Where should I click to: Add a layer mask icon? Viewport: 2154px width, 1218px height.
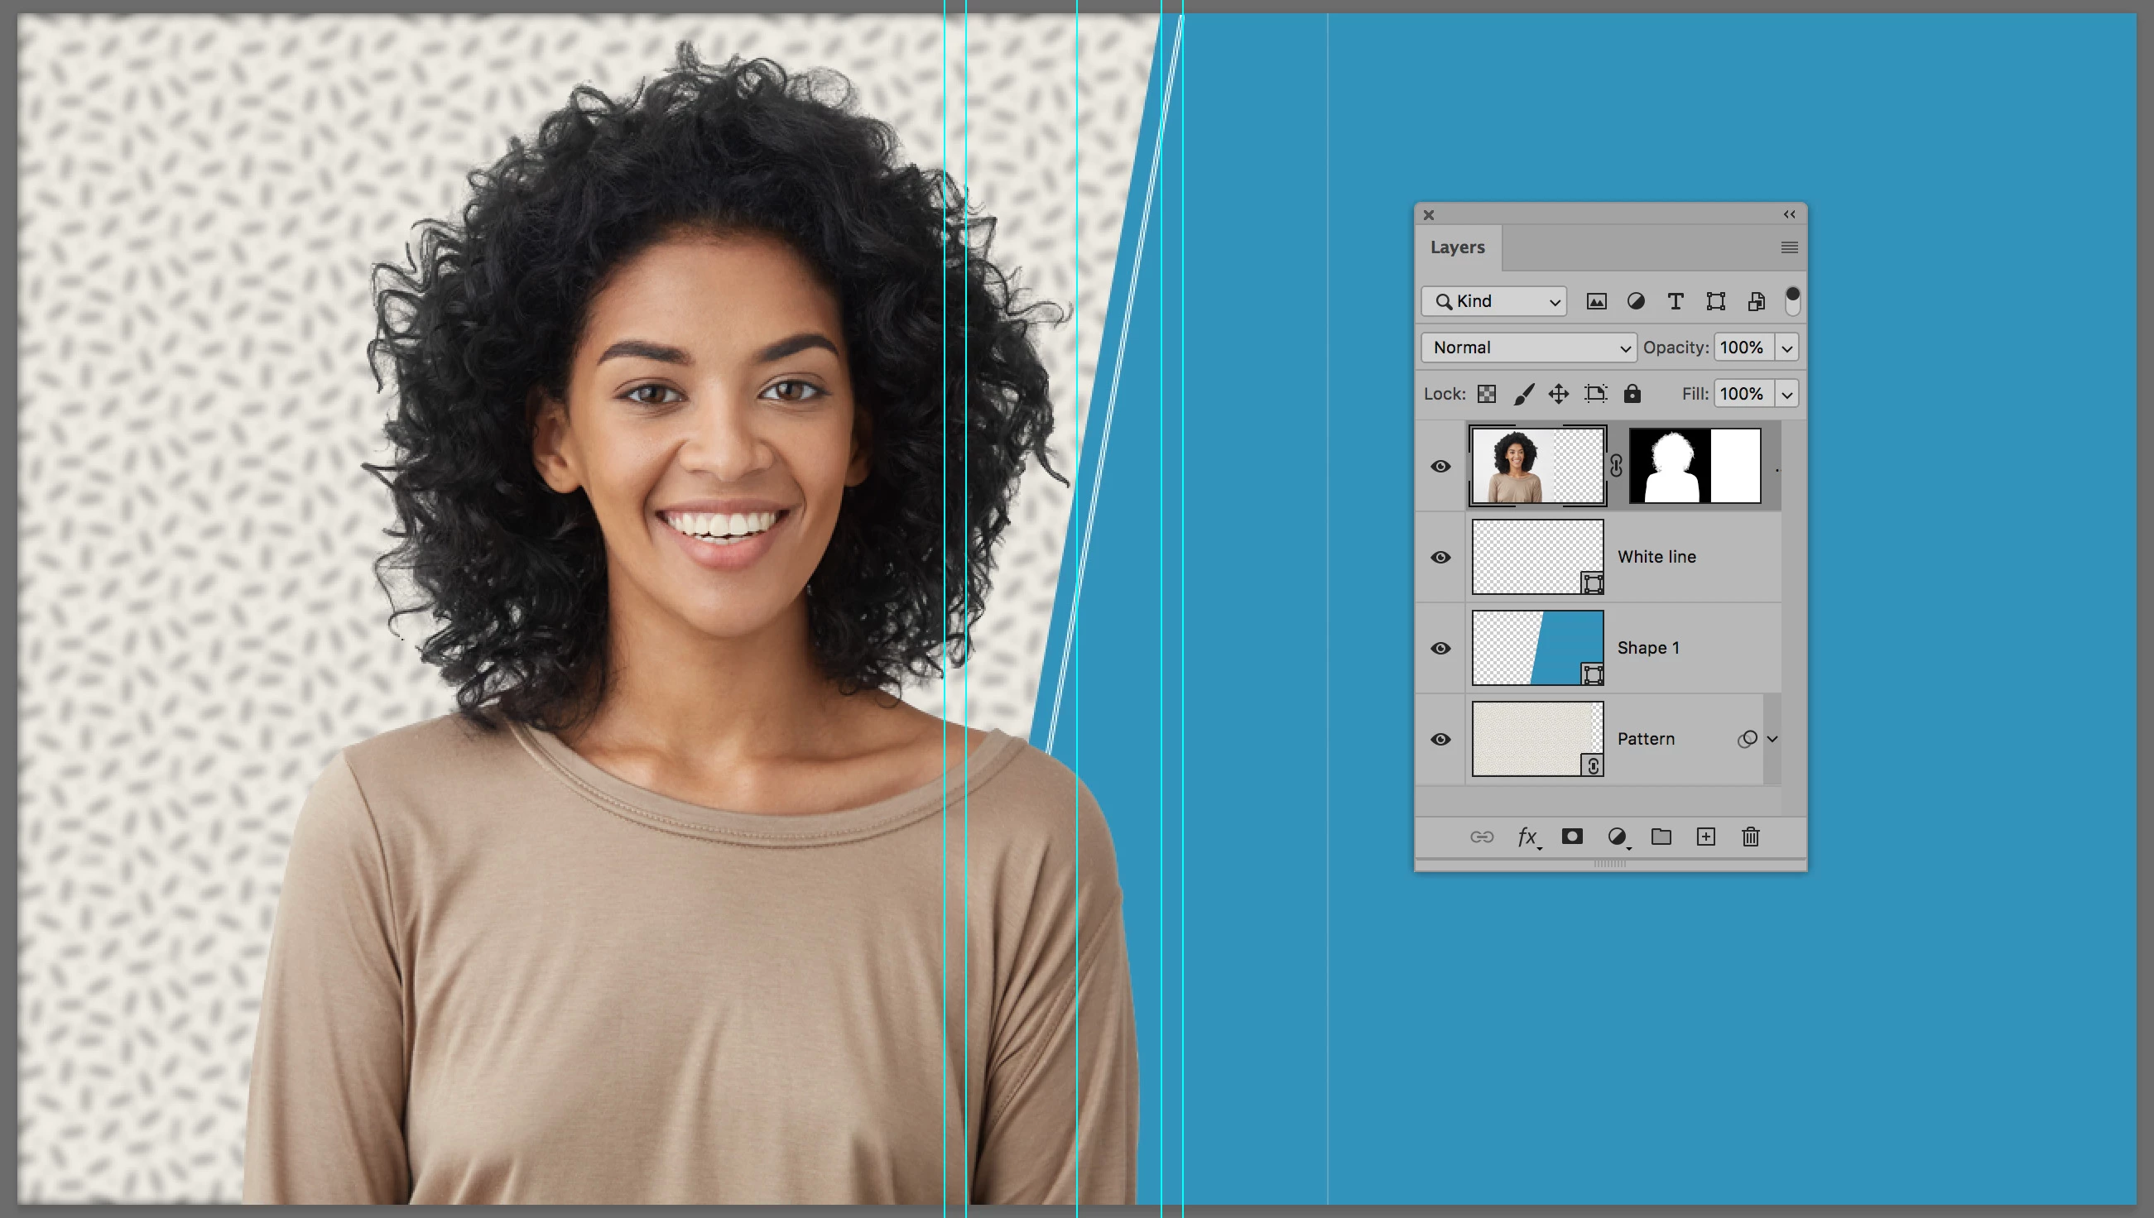pos(1571,837)
